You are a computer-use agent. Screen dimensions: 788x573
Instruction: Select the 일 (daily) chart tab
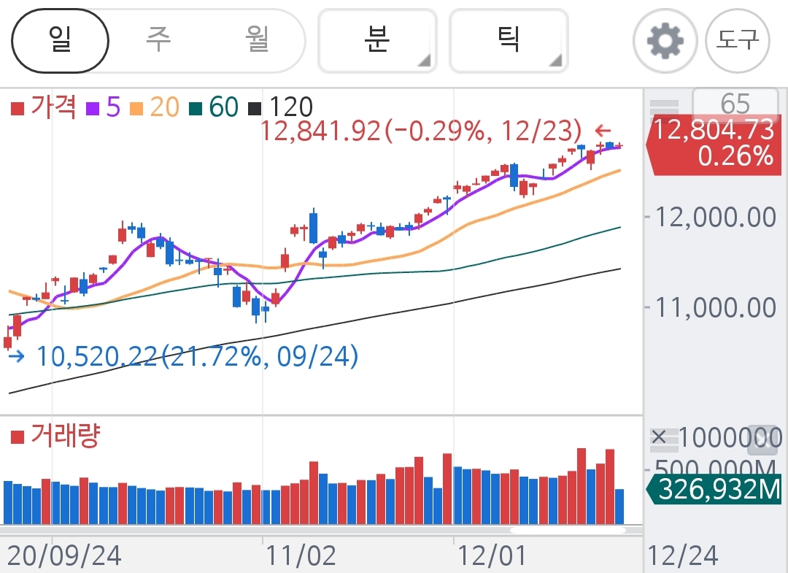(60, 41)
